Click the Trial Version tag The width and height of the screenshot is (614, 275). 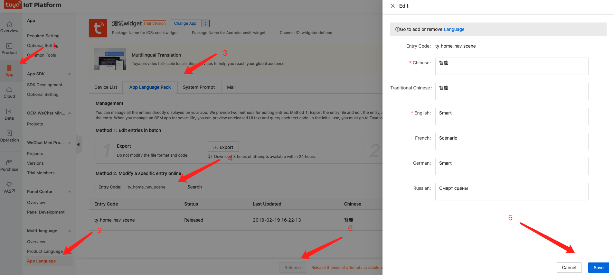click(x=155, y=23)
